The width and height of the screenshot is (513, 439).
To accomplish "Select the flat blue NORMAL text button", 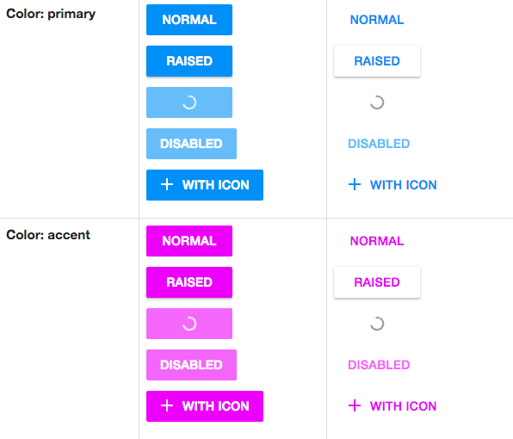I will click(x=377, y=20).
